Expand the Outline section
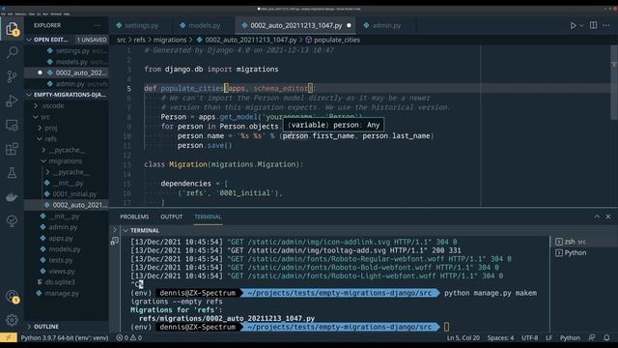 tap(67, 327)
